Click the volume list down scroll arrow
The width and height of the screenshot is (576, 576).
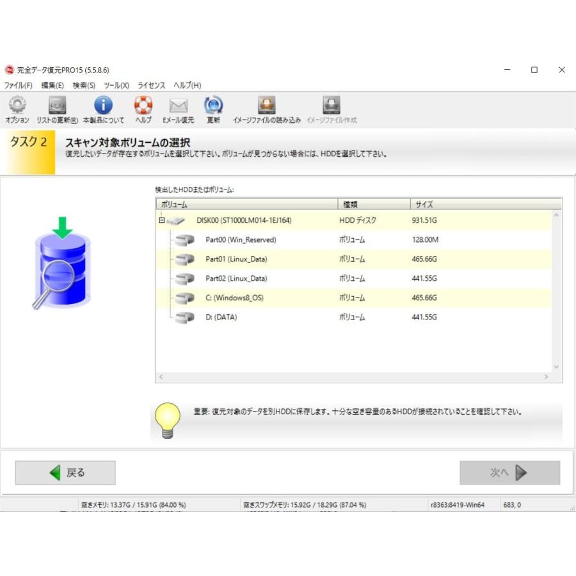point(557,367)
